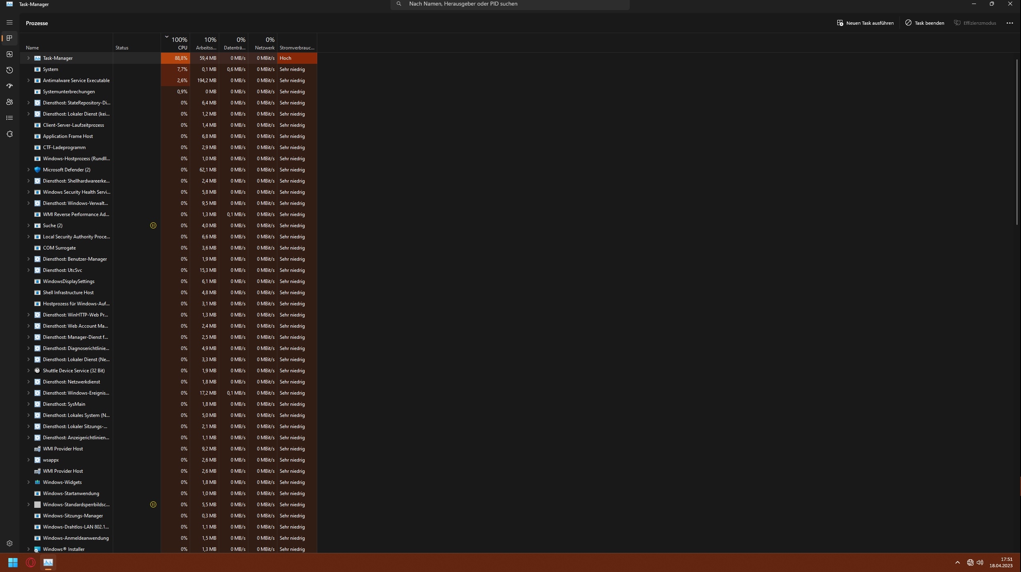Expand the Windows-Widgets process
This screenshot has height=572, width=1021.
coord(28,482)
